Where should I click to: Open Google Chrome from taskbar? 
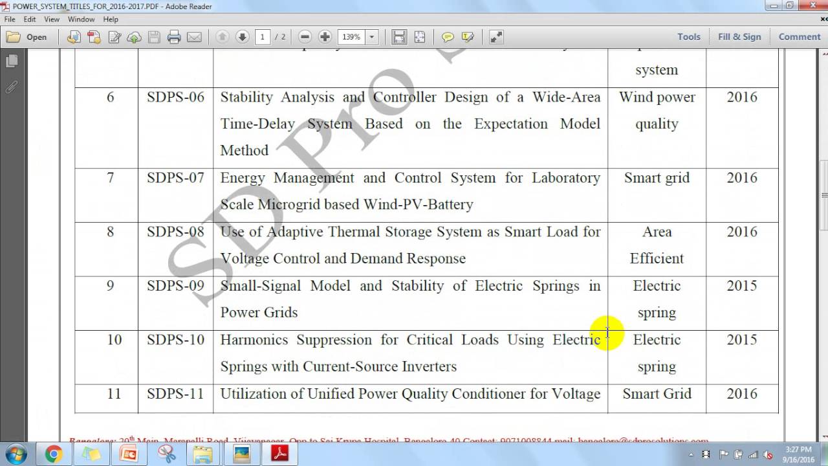54,454
